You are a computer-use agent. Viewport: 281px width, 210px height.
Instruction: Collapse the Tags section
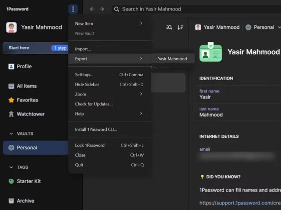pos(11,167)
